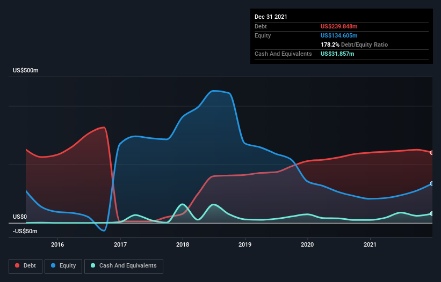Click the blue Equity endpoint marker

tap(432, 183)
